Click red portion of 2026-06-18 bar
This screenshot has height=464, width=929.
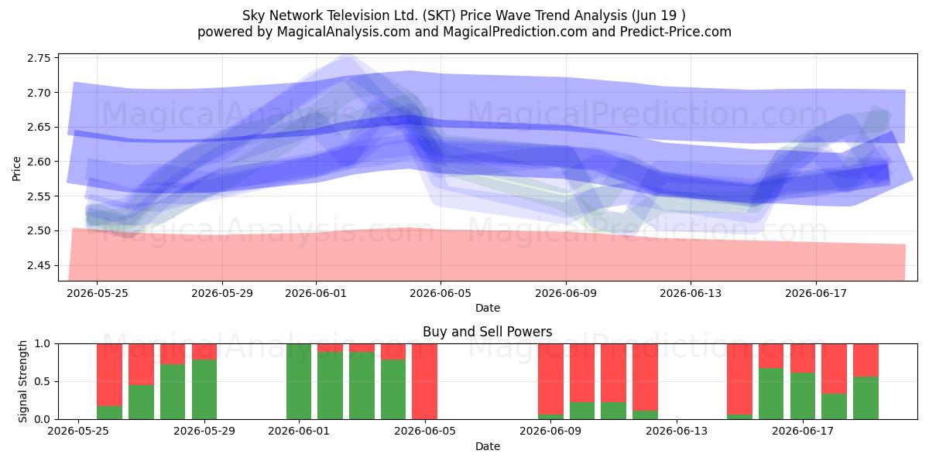pyautogui.click(x=834, y=368)
